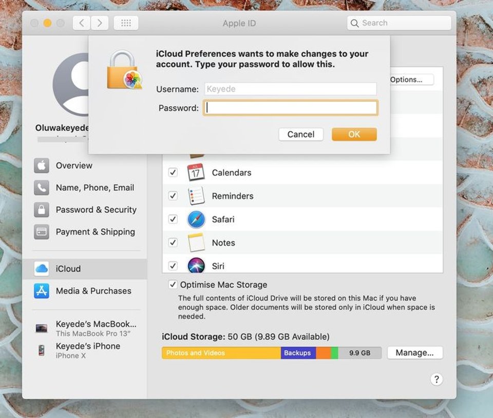Click Cancel in the password dialog
Image resolution: width=493 pixels, height=418 pixels.
click(301, 134)
